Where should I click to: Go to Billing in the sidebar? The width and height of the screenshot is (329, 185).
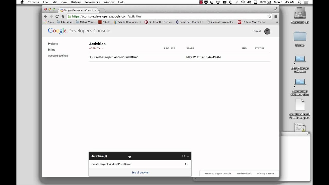tap(52, 50)
